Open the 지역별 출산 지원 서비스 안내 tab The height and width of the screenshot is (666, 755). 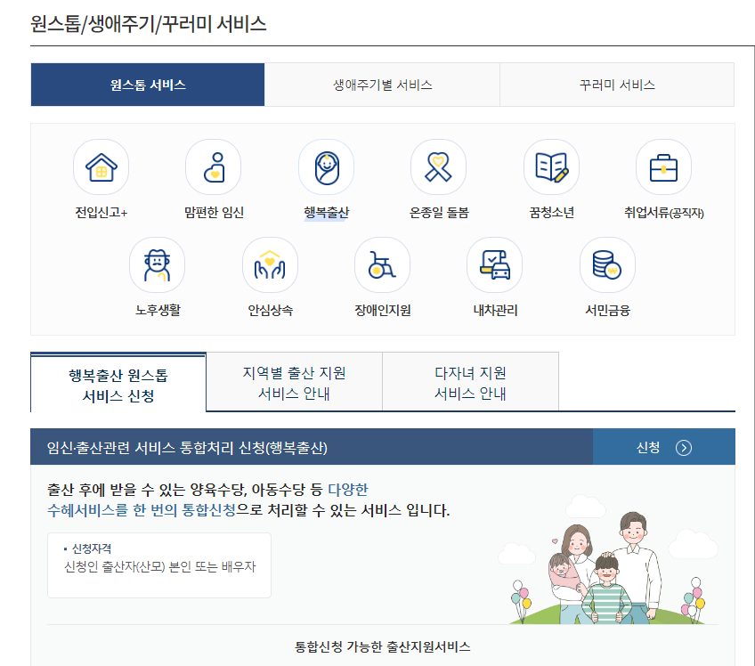(294, 380)
